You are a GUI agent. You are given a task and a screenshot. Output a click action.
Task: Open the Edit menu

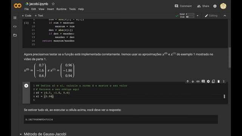coord(34,9)
